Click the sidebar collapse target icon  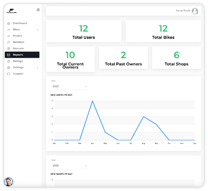point(38,10)
